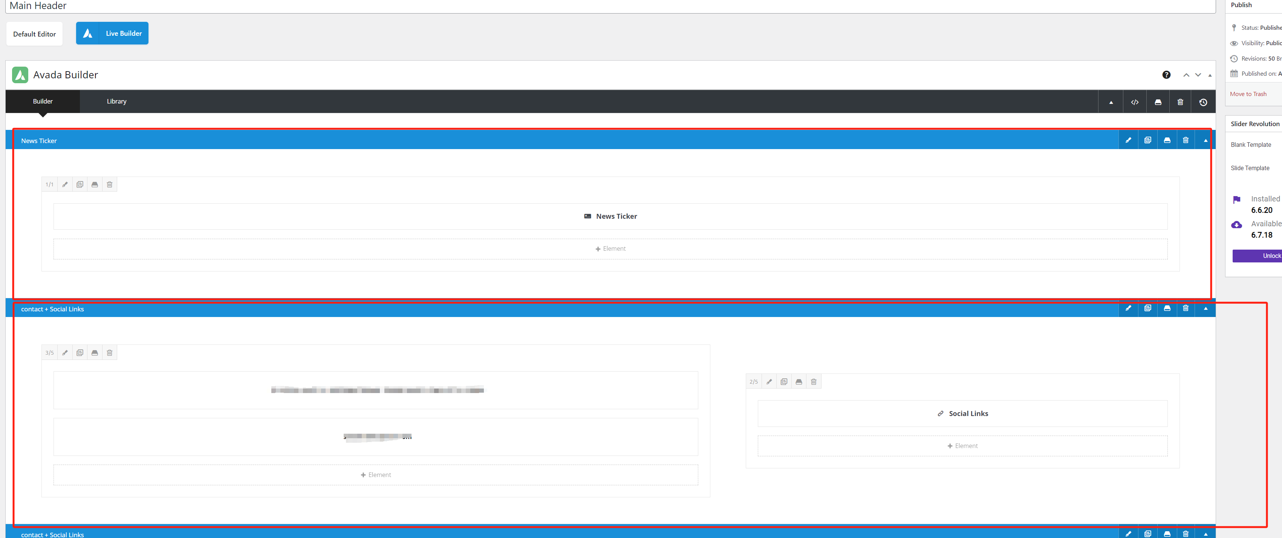Open the builder code view icon
The width and height of the screenshot is (1282, 538).
tap(1135, 102)
